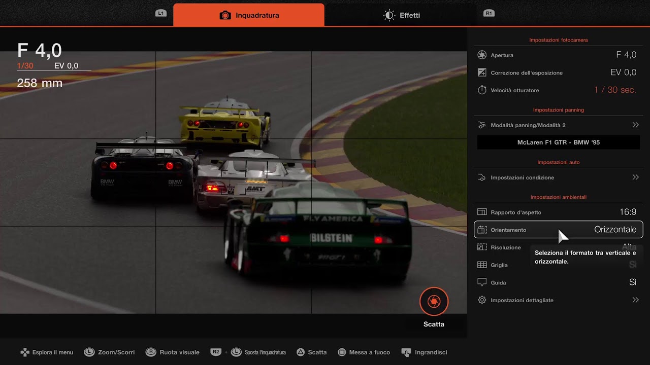Open Impostazioni condizione row
Screen dimensions: 650x365
coord(559,177)
